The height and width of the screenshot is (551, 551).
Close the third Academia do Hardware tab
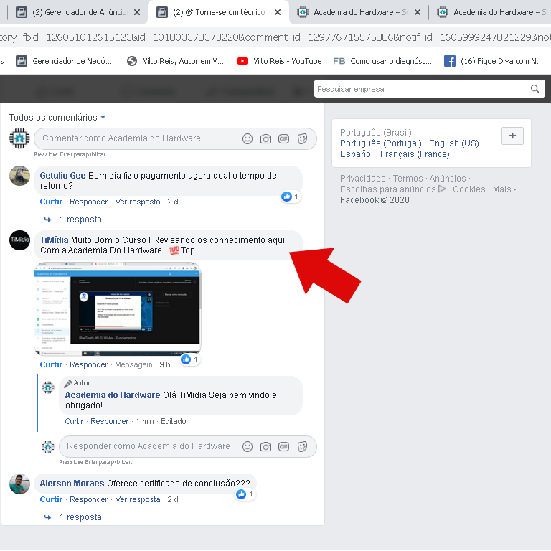pos(418,12)
